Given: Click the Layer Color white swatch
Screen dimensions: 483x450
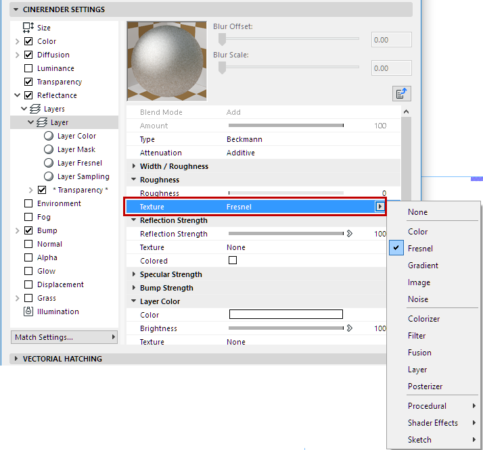Looking at the screenshot, I should point(286,314).
